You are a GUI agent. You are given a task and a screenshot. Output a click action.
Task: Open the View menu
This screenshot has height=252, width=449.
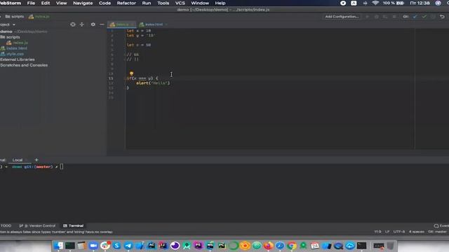[61, 3]
